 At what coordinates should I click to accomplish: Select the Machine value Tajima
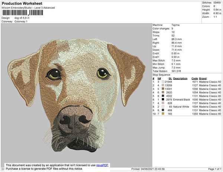(x=175, y=25)
